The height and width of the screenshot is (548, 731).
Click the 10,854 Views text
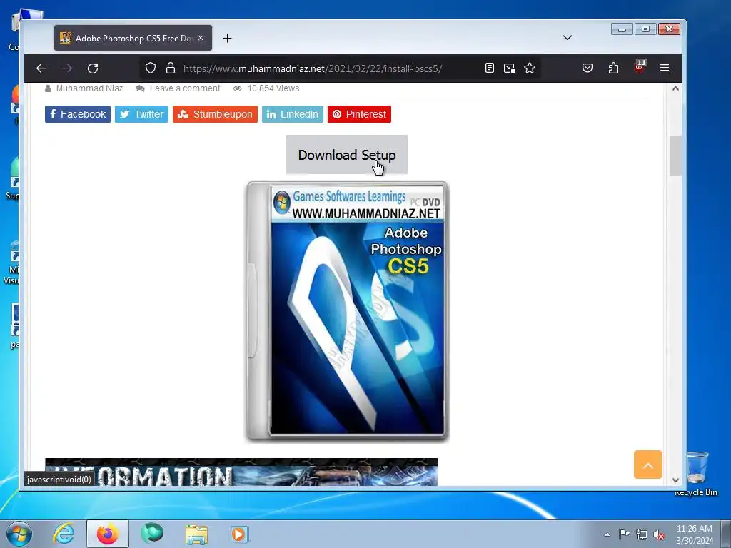pos(273,88)
